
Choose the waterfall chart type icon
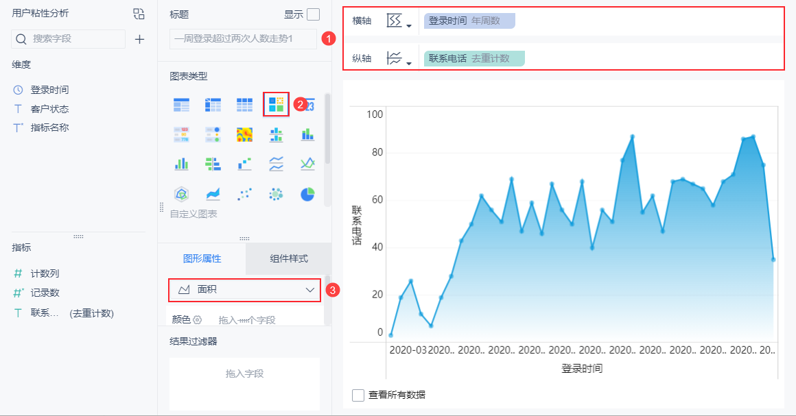[245, 164]
